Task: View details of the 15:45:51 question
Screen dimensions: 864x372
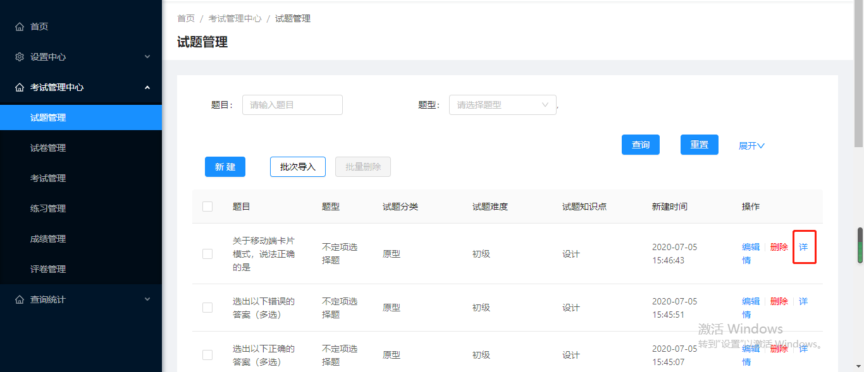Action: (x=803, y=301)
